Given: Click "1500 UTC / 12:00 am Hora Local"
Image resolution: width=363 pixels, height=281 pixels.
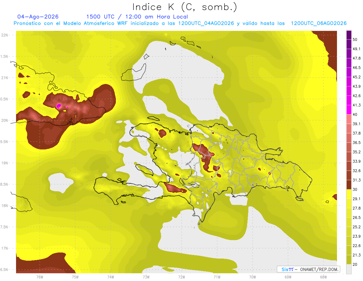Looking at the screenshot, I should (137, 17).
